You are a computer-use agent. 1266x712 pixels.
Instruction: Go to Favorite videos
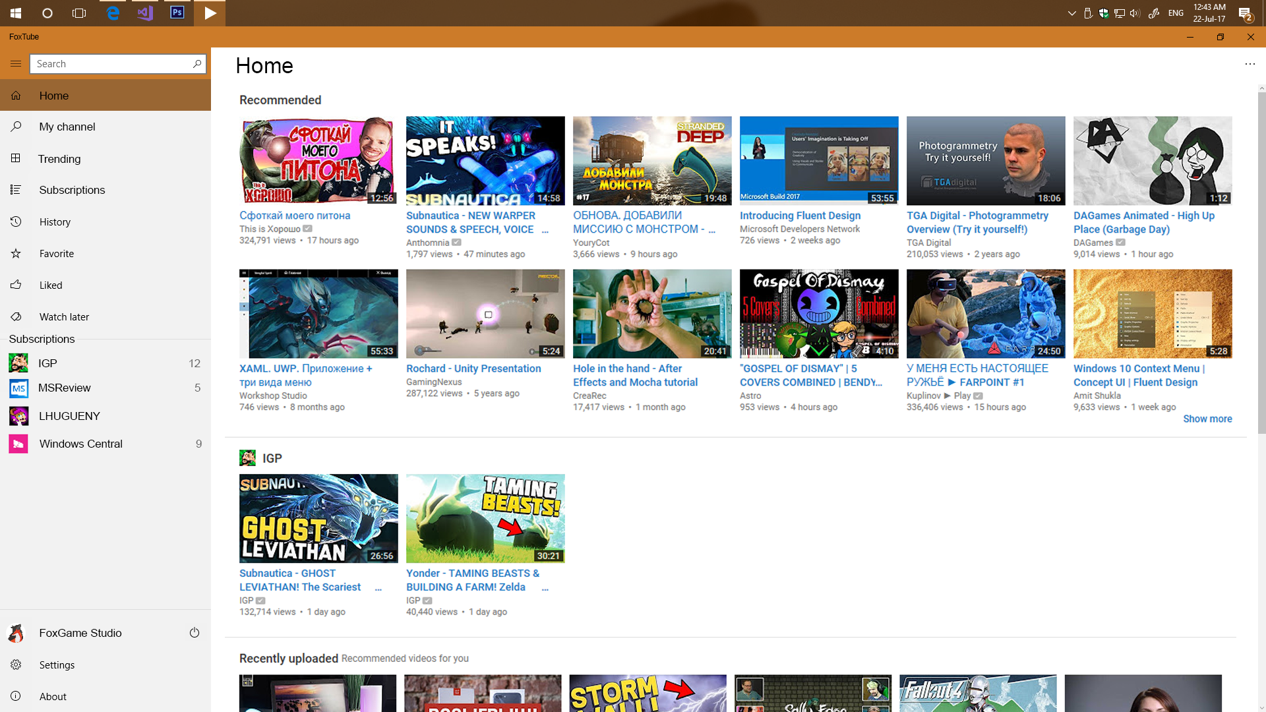click(x=57, y=254)
